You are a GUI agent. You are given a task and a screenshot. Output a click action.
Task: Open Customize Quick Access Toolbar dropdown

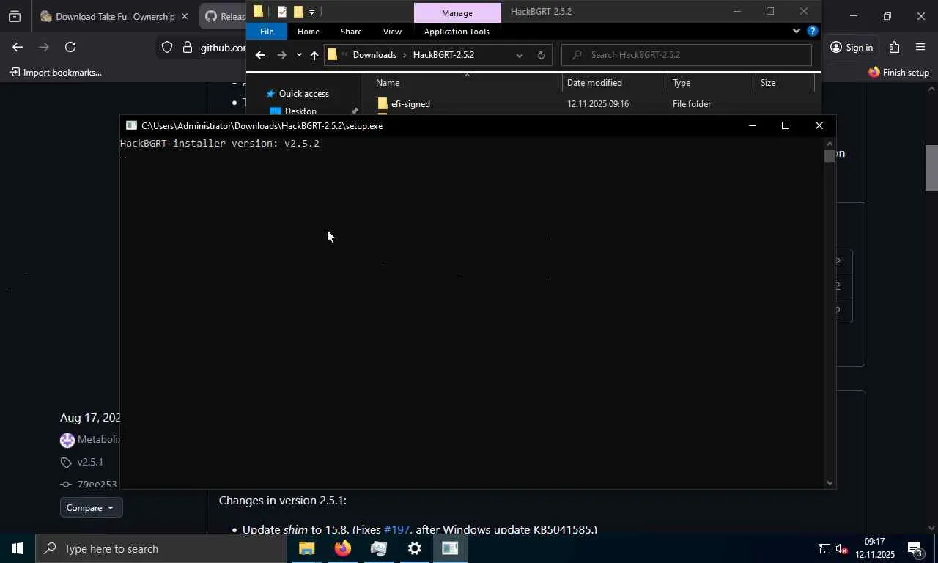tap(311, 12)
